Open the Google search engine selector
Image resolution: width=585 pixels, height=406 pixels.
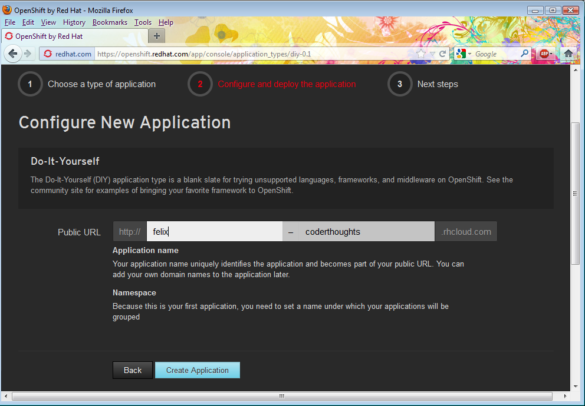point(464,54)
